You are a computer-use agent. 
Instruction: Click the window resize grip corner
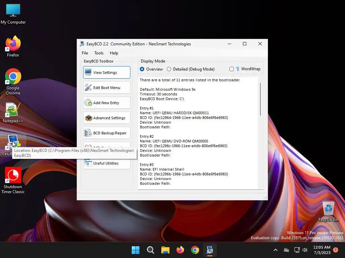265,198
